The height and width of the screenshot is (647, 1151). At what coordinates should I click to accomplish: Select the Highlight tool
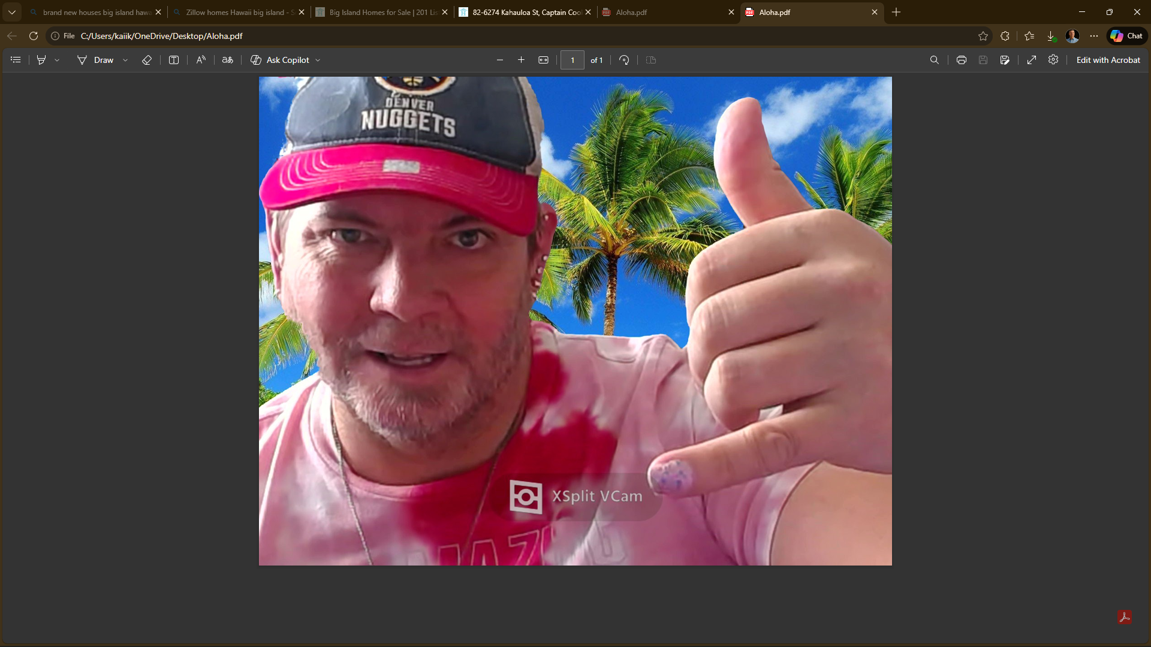point(41,60)
